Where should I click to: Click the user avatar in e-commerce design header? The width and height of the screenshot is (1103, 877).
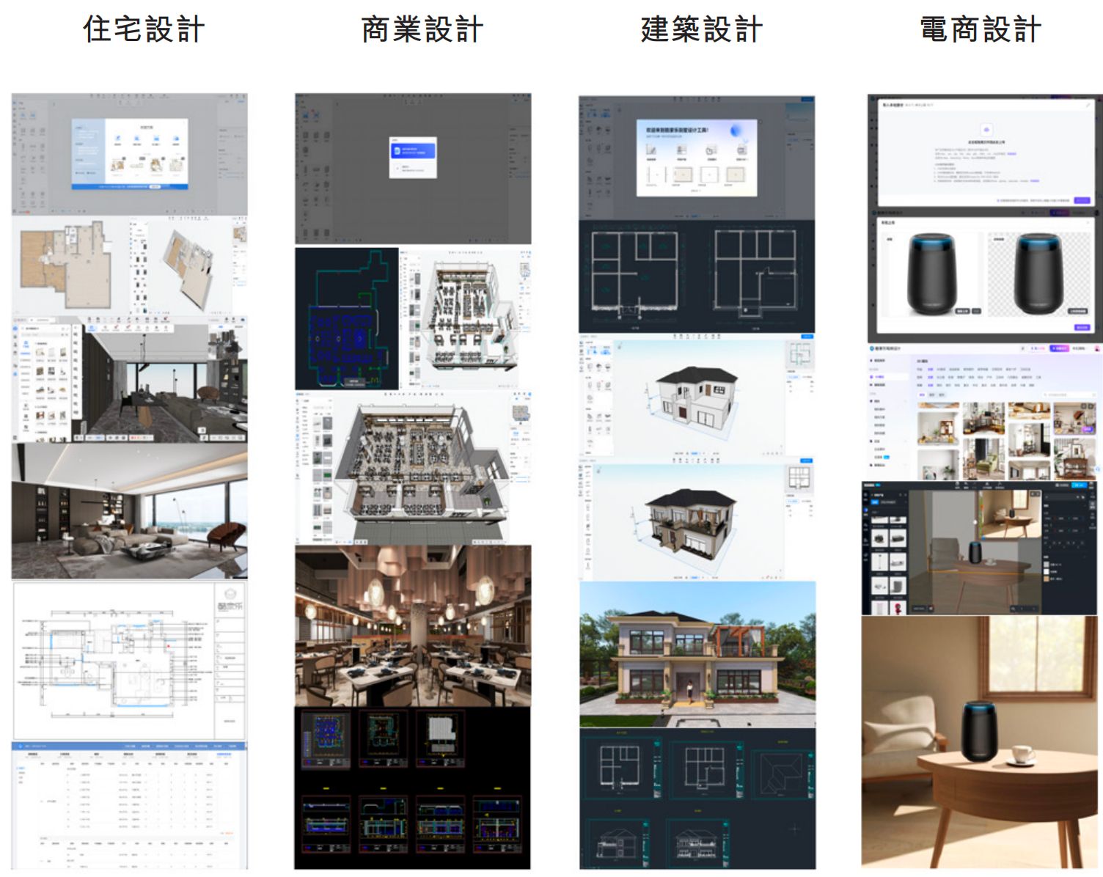point(1097,348)
